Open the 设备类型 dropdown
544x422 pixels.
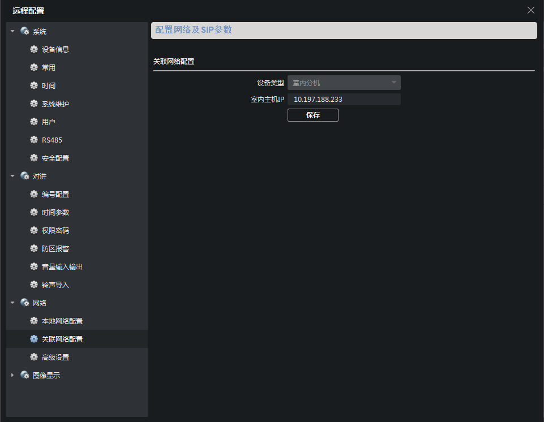click(x=344, y=83)
